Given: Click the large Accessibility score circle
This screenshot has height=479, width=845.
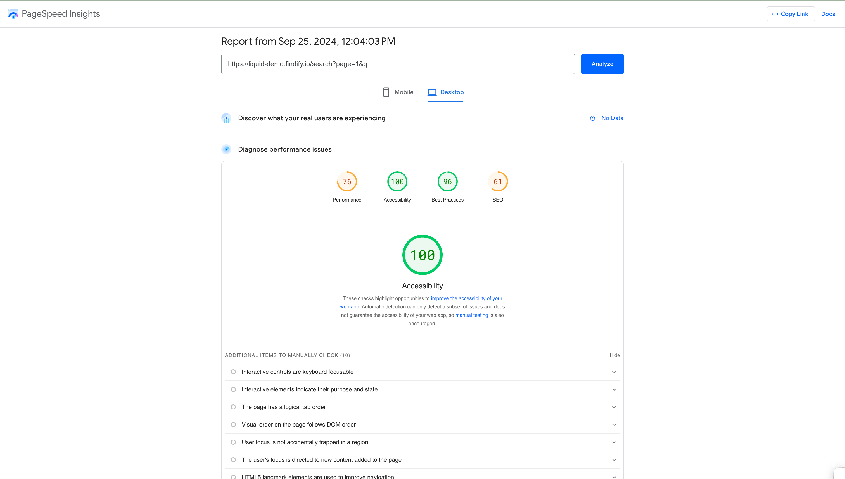Looking at the screenshot, I should pyautogui.click(x=422, y=255).
